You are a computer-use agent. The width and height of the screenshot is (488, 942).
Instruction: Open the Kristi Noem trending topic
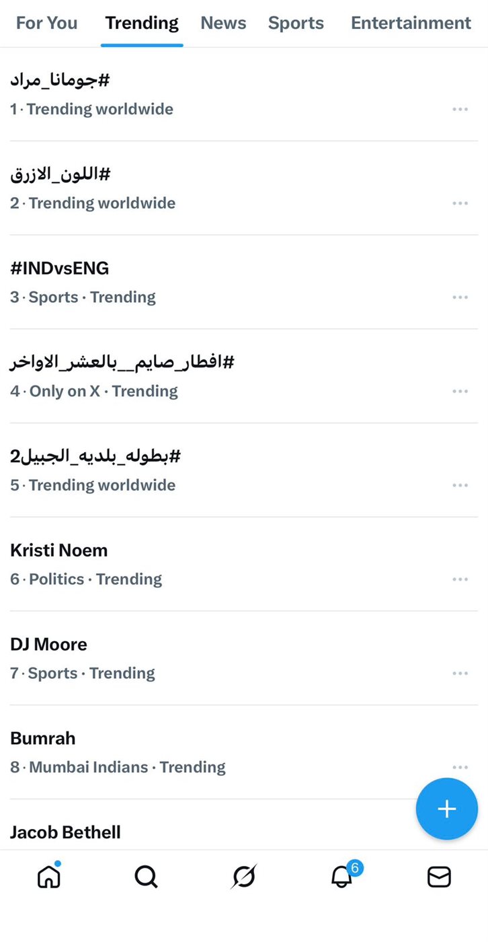coord(59,550)
